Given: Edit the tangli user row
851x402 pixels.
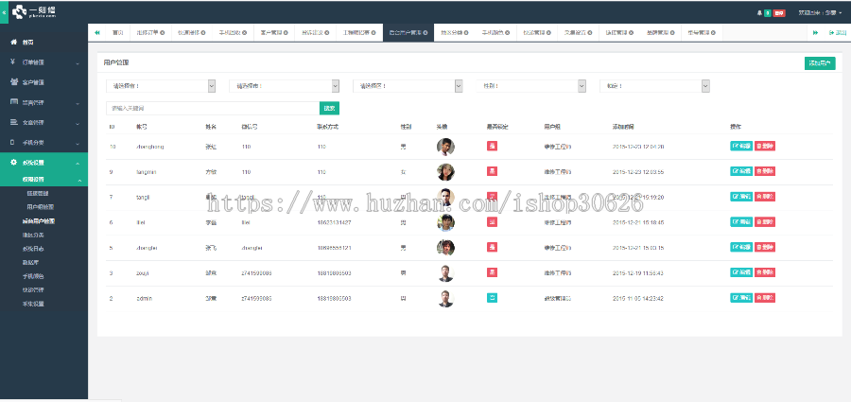Looking at the screenshot, I should click(x=741, y=197).
